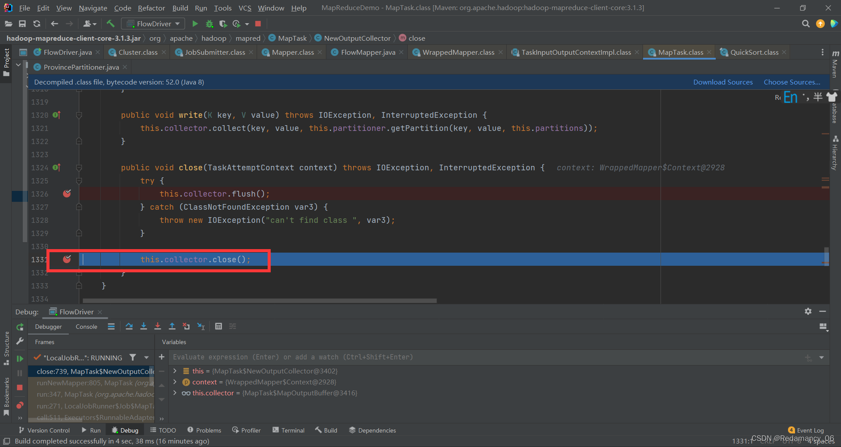
Task: Click Run with Coverage icon
Action: click(223, 24)
